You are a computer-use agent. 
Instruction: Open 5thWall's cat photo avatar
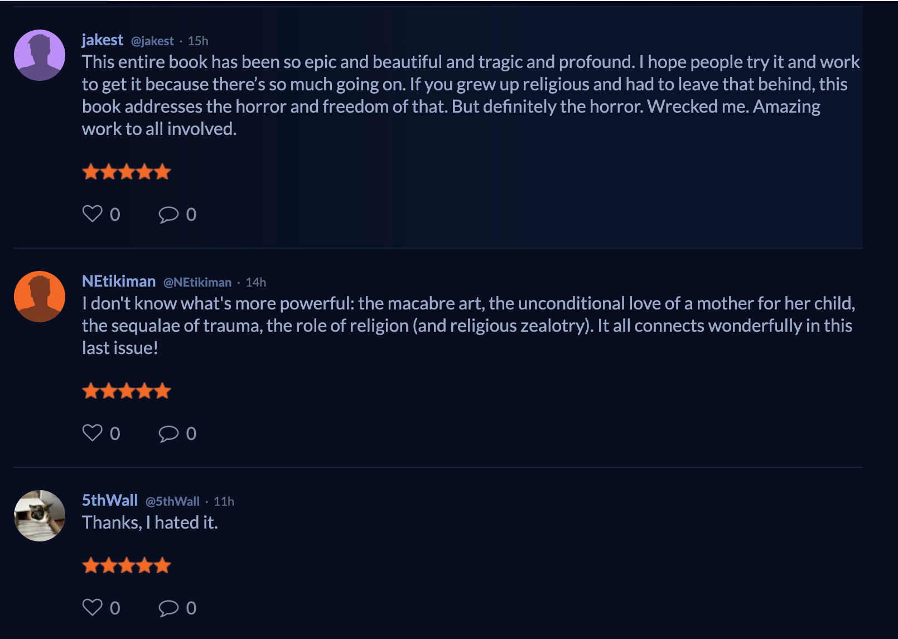(x=40, y=516)
